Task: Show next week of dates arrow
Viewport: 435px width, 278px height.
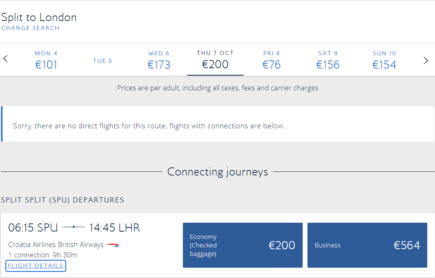Action: (x=426, y=60)
